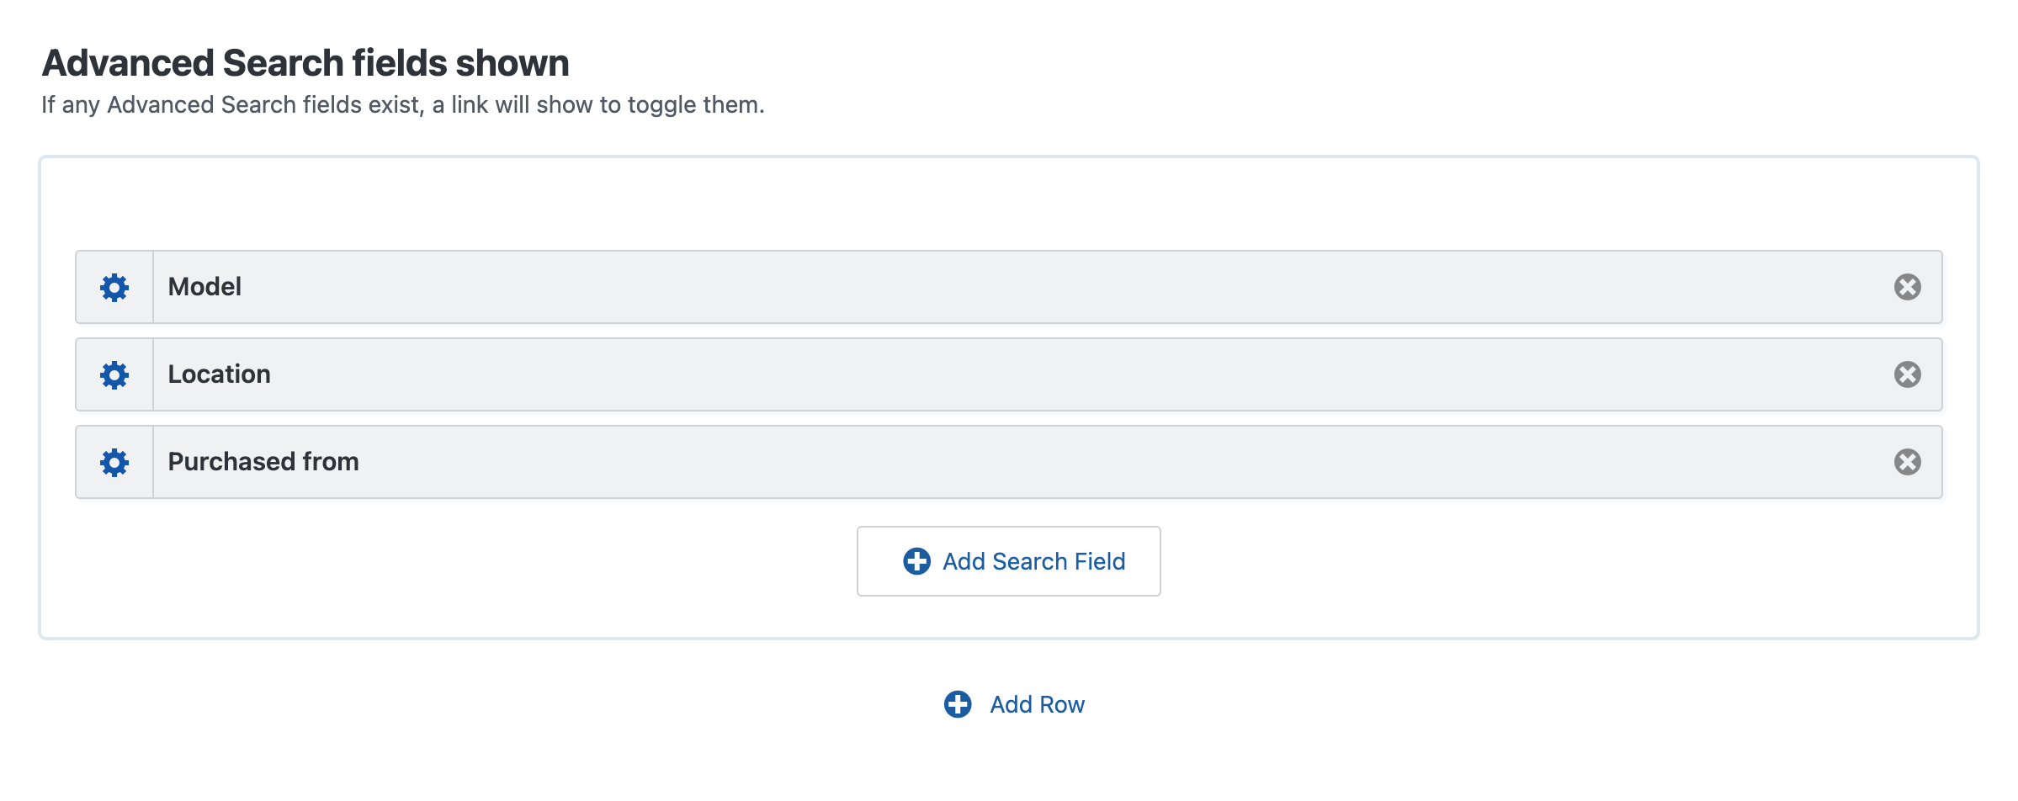
Task: Click blank middle of the Model row
Action: click(x=1010, y=288)
